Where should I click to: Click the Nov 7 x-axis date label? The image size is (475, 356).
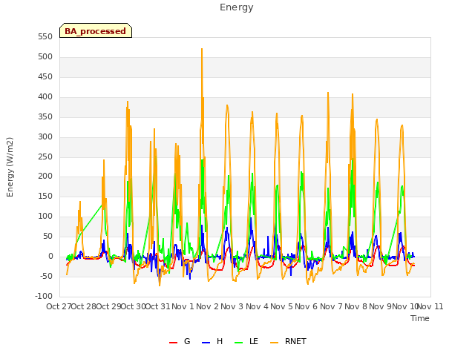pyautogui.click(x=331, y=306)
